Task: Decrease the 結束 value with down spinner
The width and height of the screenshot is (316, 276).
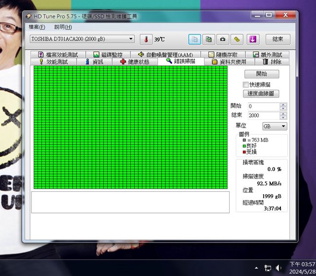Action: pyautogui.click(x=283, y=117)
